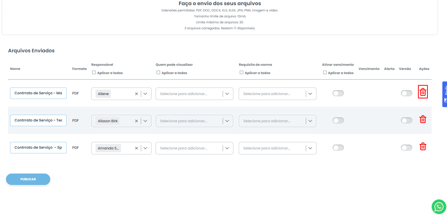This screenshot has width=447, height=215.
Task: Open Requisito de norma dropdown in Amanda row
Action: 310,148
